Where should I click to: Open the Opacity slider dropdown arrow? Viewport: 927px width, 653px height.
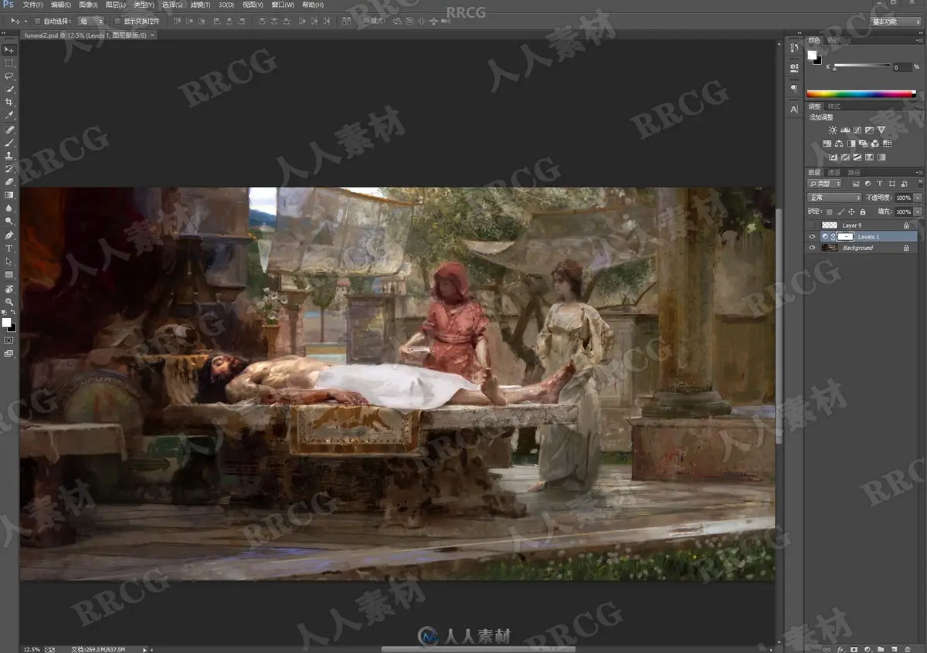pyautogui.click(x=918, y=198)
